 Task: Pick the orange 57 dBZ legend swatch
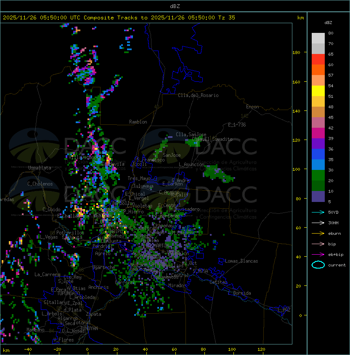point(318,70)
